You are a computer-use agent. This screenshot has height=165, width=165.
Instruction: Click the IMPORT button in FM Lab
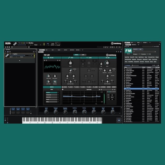point(114,87)
